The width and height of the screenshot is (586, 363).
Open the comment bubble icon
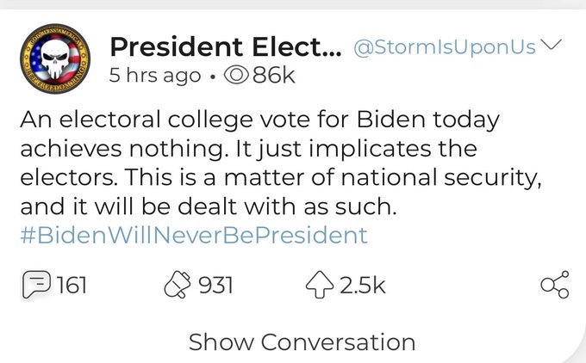coord(36,285)
